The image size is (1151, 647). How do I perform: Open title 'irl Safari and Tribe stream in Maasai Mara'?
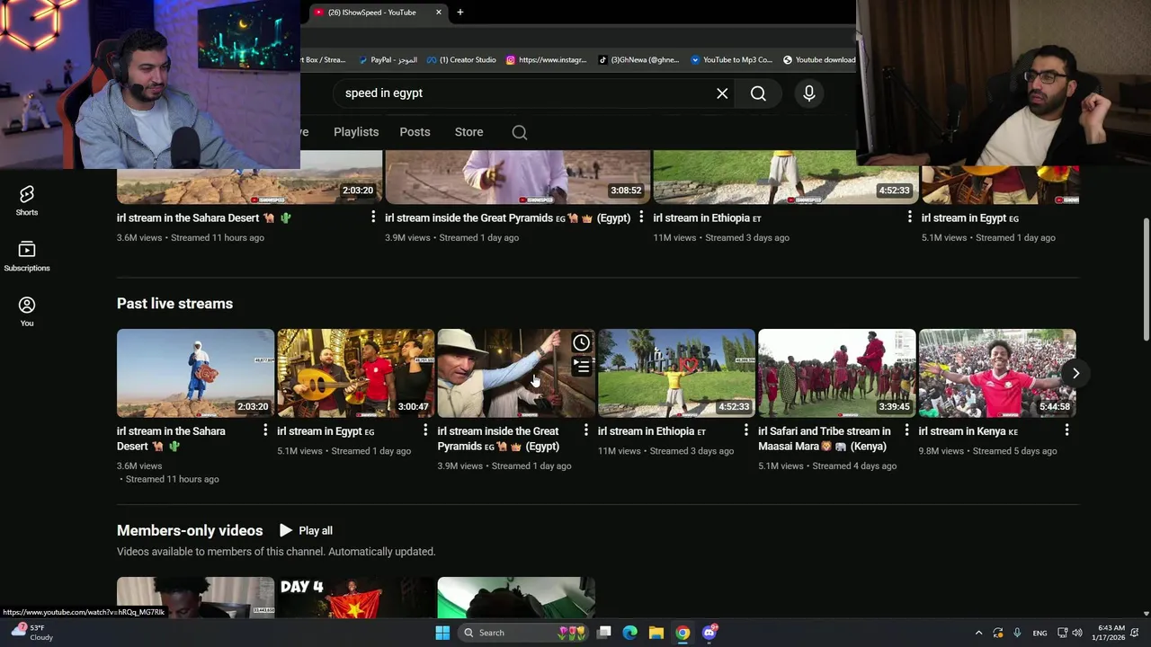click(825, 439)
